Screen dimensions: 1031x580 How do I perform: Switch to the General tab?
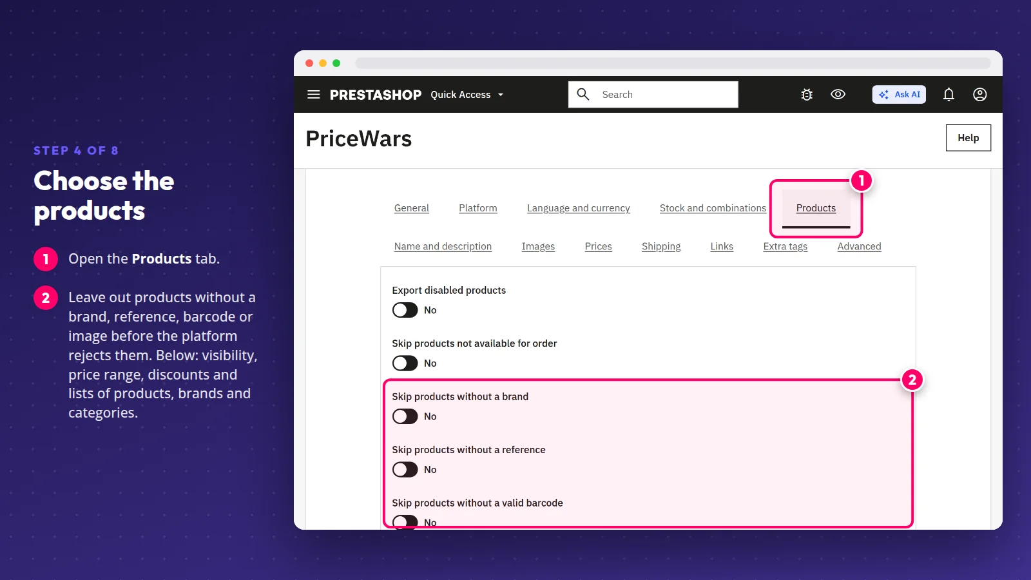click(412, 208)
